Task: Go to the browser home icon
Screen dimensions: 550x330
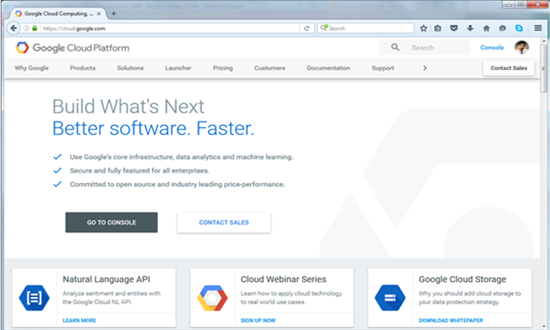Action: coord(486,29)
